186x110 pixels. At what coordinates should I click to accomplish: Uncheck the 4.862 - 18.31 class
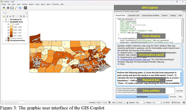[8, 33]
